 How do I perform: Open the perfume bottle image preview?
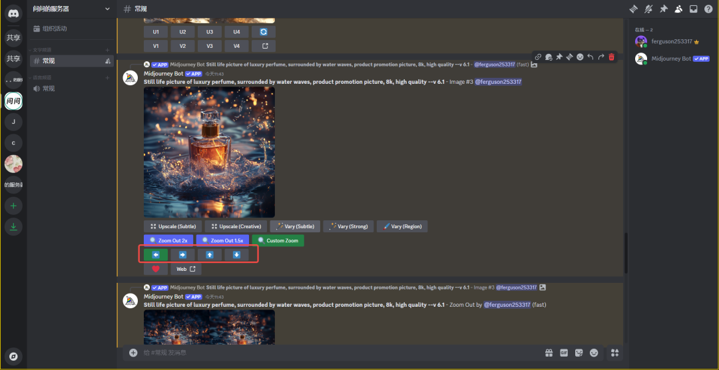pyautogui.click(x=210, y=152)
